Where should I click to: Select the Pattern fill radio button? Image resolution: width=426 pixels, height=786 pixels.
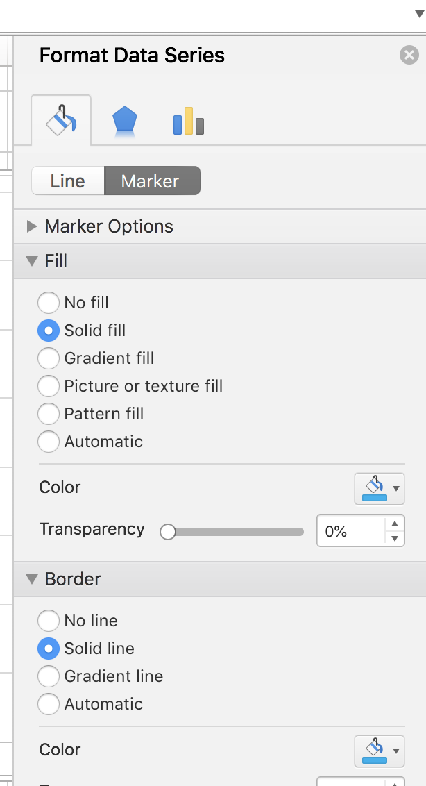(49, 414)
